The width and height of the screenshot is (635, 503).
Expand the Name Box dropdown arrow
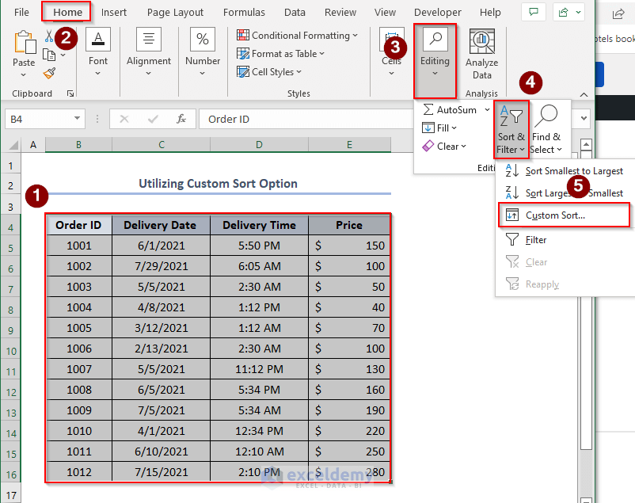77,119
